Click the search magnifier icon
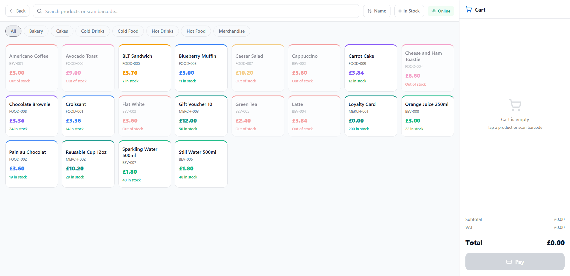 (40, 11)
